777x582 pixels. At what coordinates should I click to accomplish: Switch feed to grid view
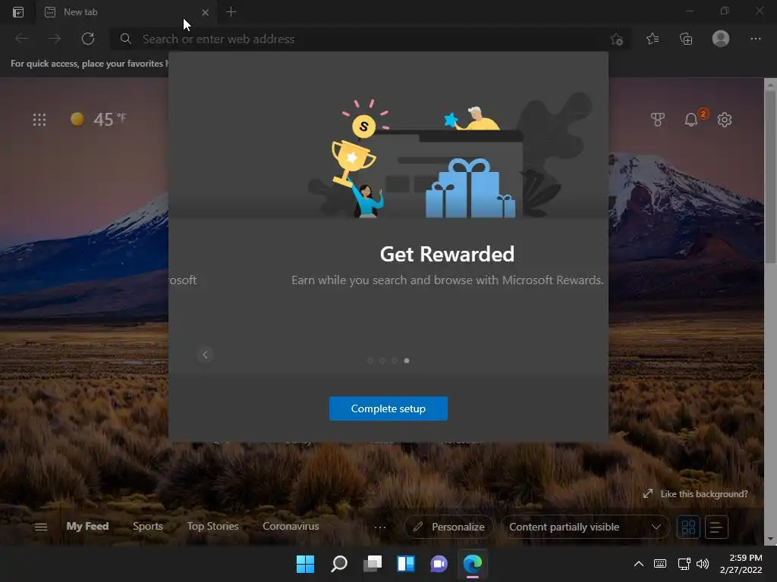pyautogui.click(x=688, y=527)
